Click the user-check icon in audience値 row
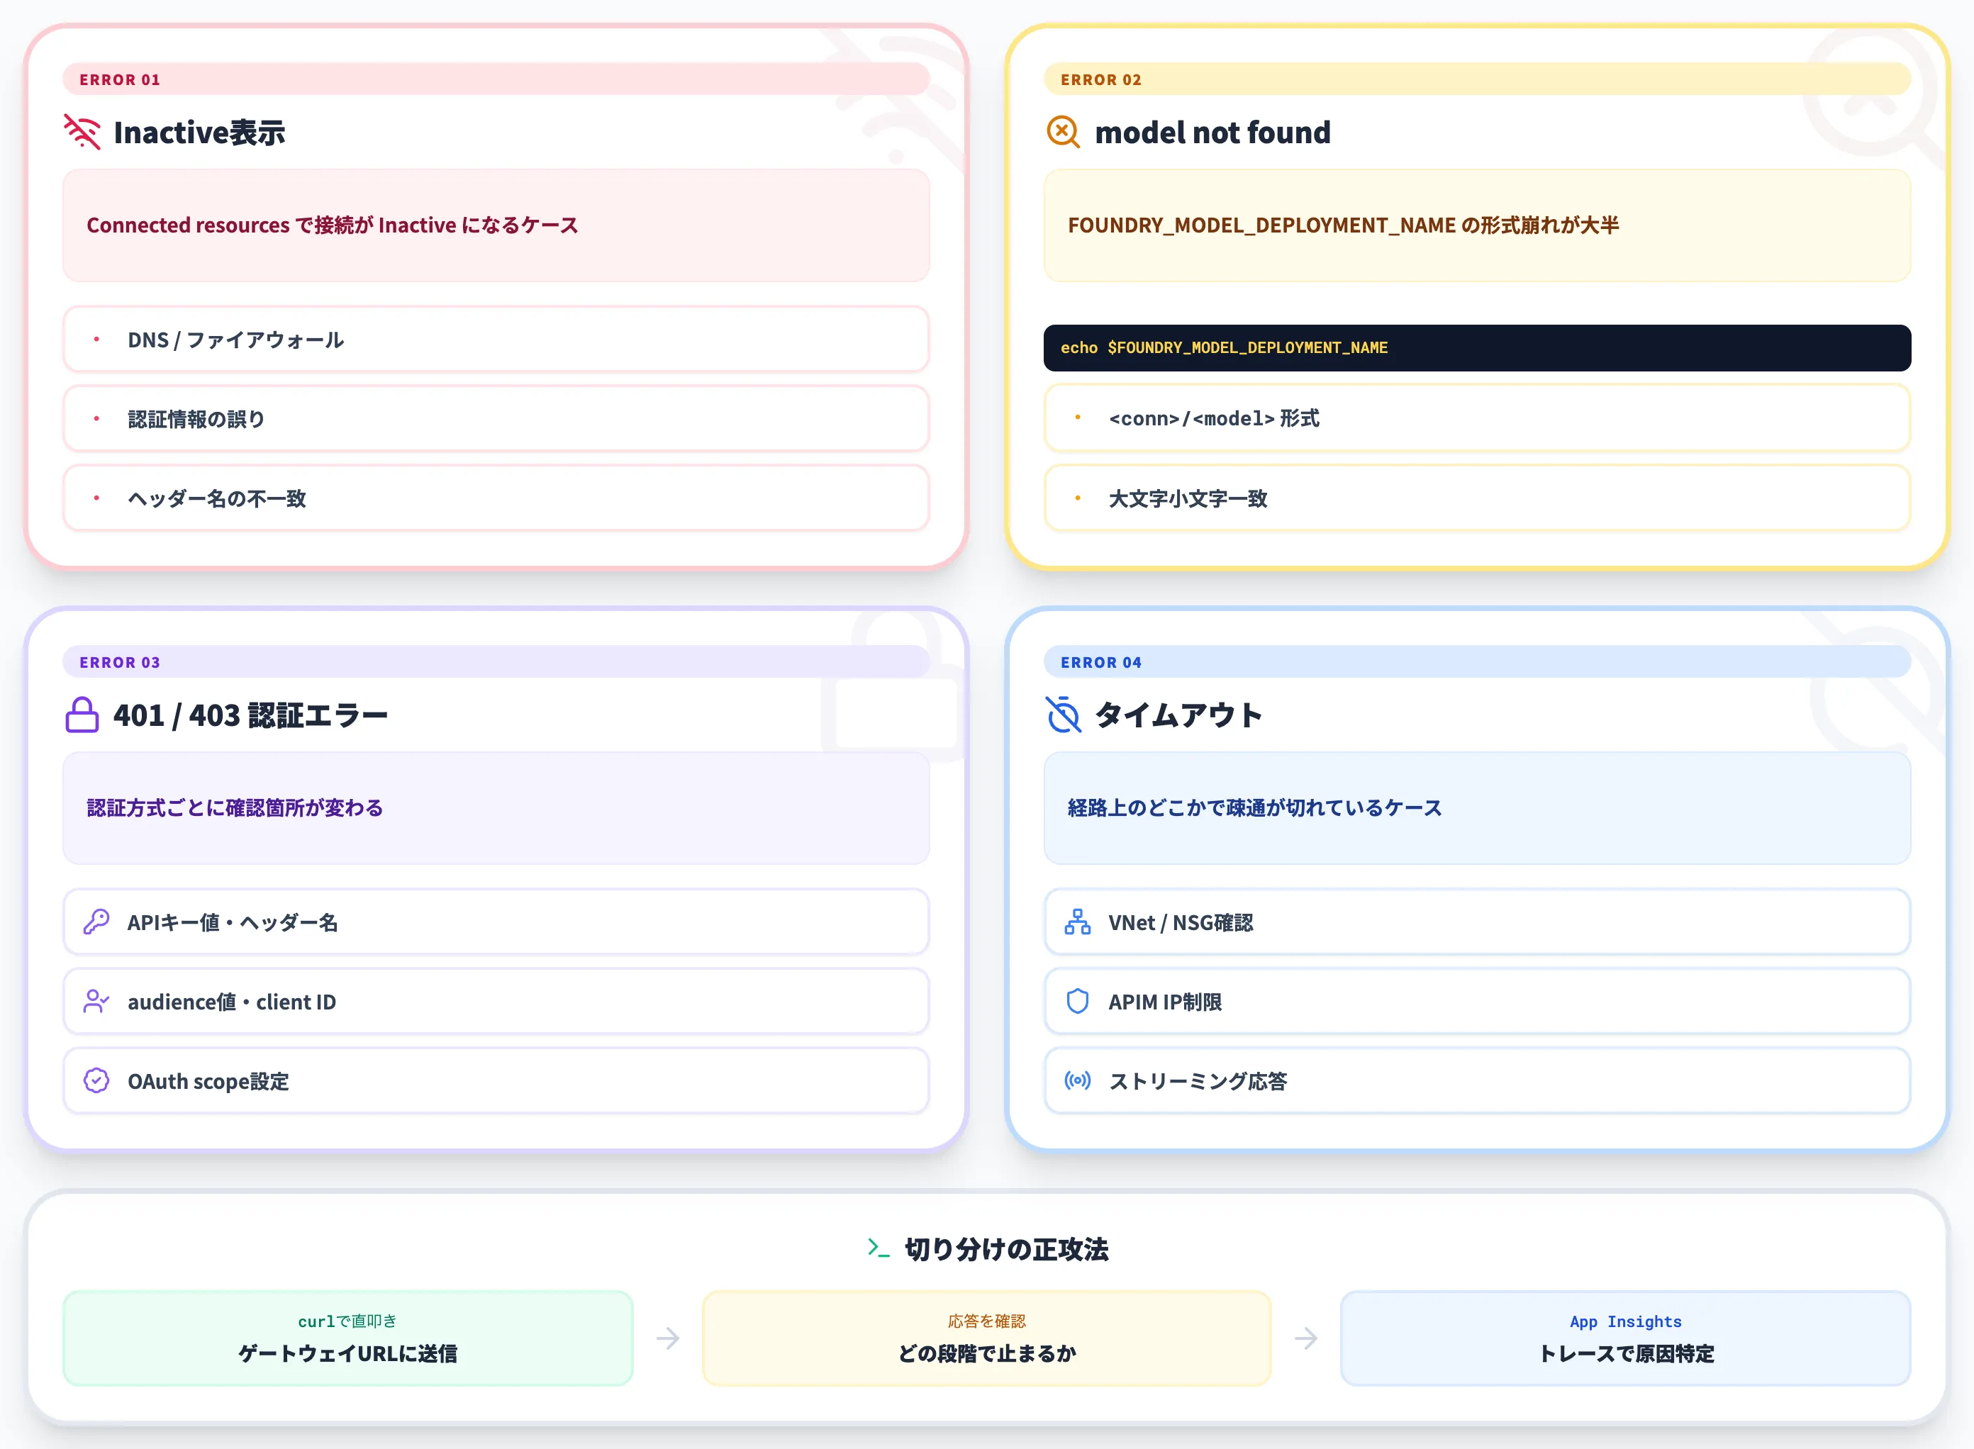 tap(96, 1001)
